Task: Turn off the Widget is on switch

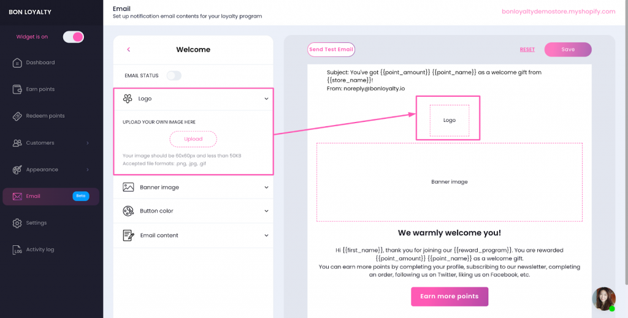Action: click(x=74, y=37)
